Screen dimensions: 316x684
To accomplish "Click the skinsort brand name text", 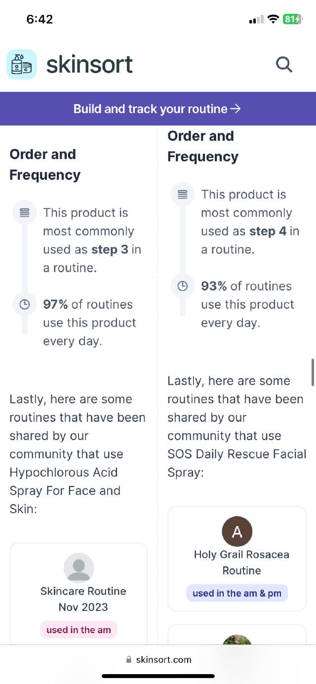I will tap(89, 64).
